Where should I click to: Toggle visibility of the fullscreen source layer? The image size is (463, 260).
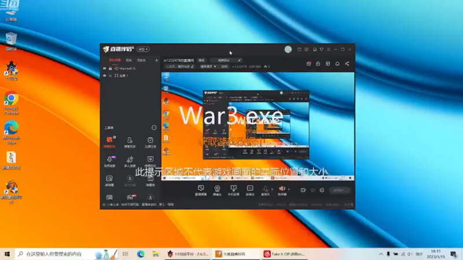pyautogui.click(x=105, y=76)
